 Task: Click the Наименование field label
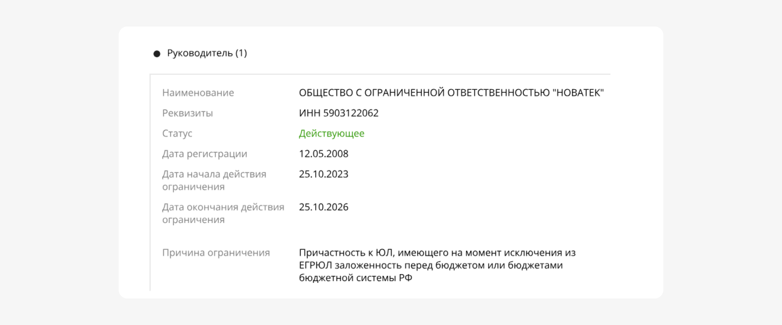pyautogui.click(x=198, y=93)
